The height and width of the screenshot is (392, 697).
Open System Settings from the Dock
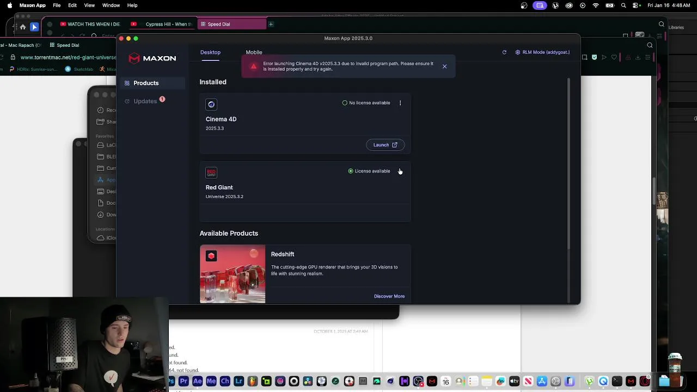coord(555,381)
